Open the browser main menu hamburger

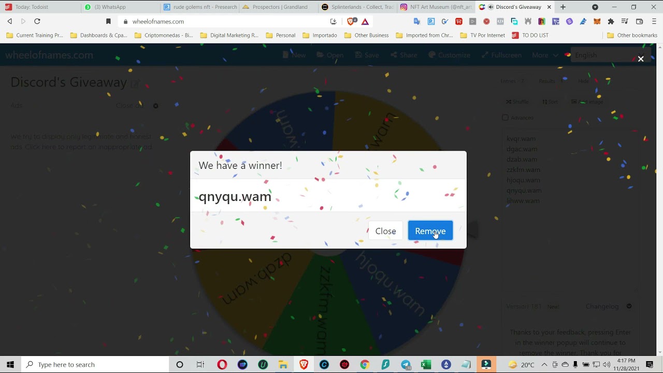(654, 21)
